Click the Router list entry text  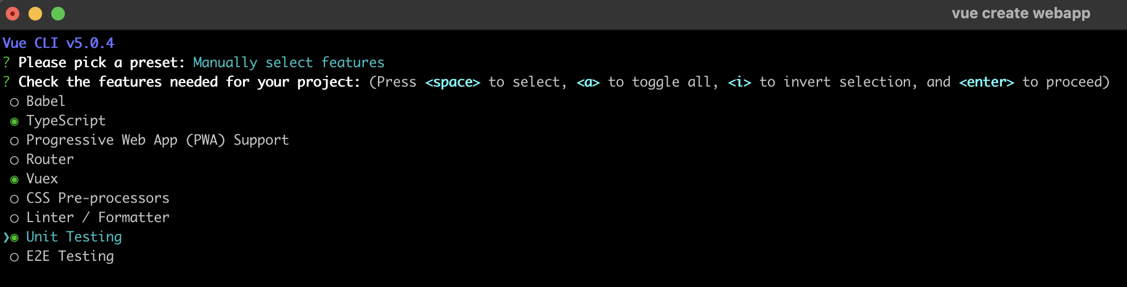pos(50,159)
